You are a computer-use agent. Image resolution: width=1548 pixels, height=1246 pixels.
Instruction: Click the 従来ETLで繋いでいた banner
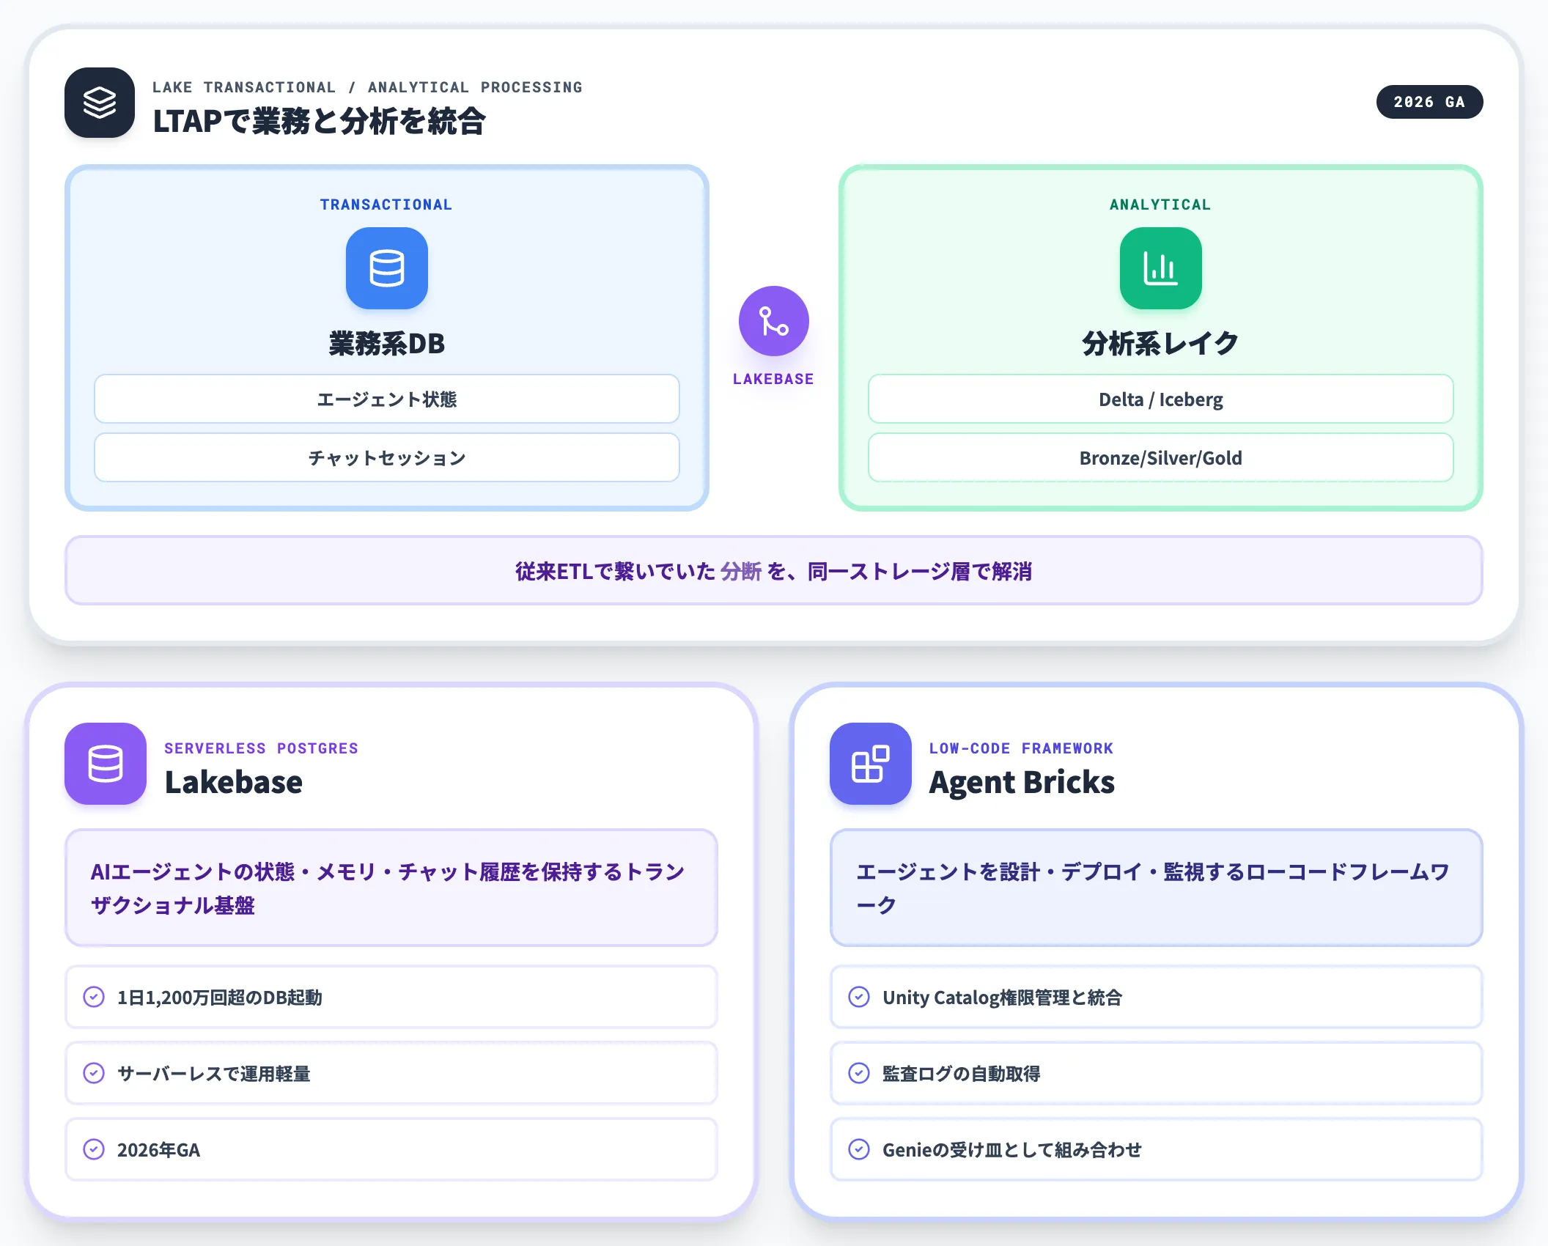pyautogui.click(x=774, y=570)
